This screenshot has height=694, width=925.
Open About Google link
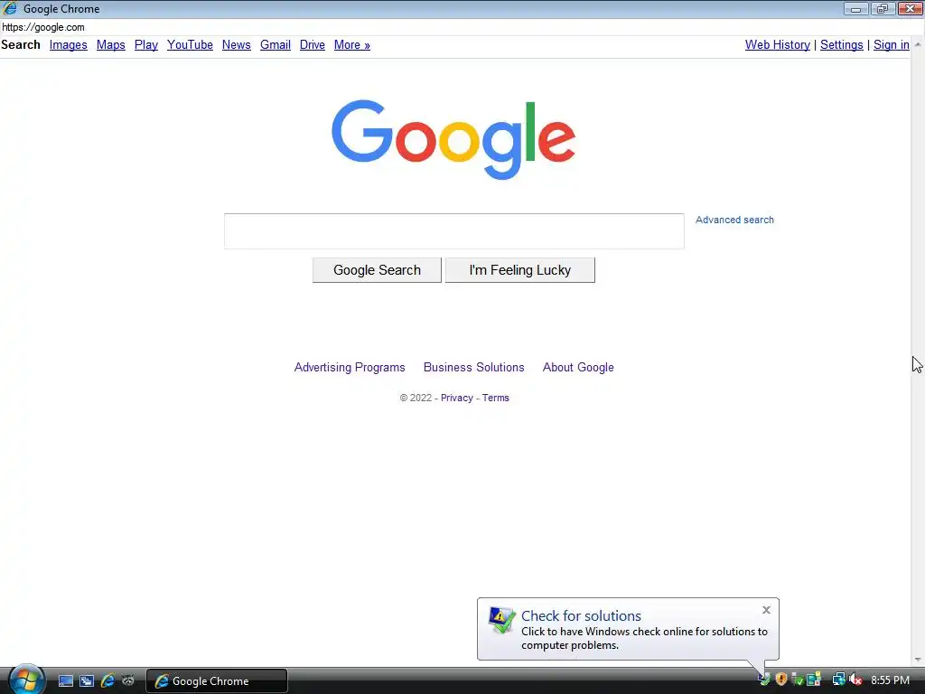tap(578, 367)
